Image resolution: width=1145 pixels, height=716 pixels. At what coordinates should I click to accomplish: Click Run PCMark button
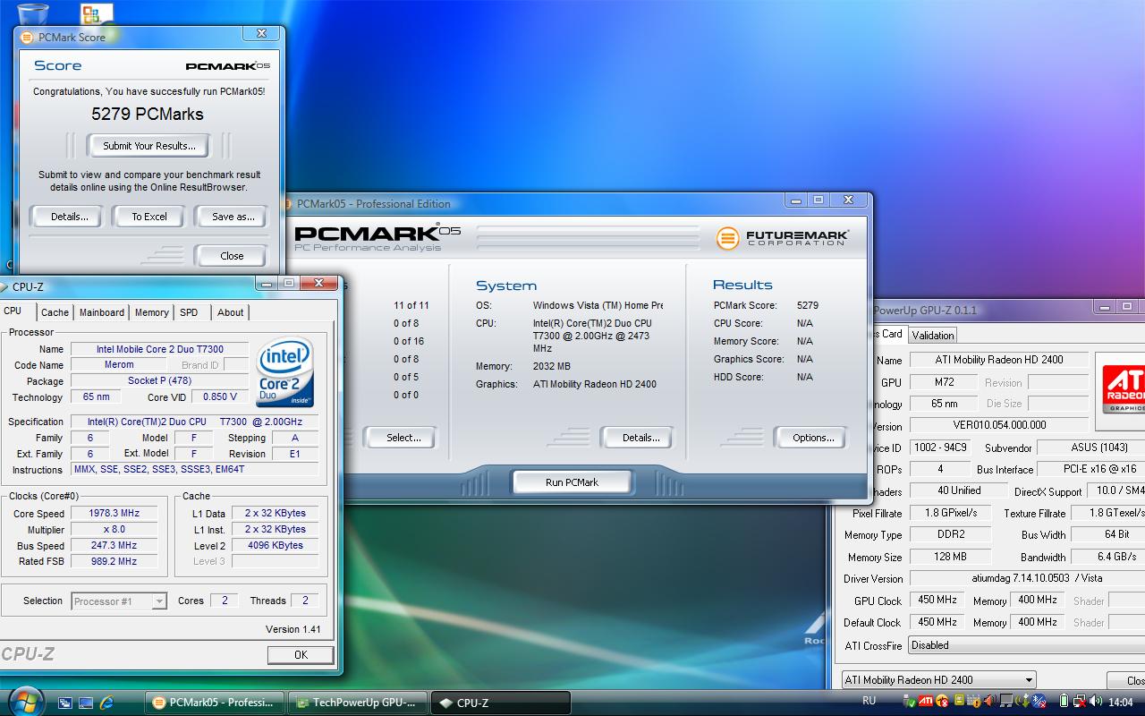click(x=572, y=482)
